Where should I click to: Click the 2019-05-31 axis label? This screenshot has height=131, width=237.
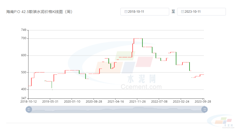click(x=50, y=101)
